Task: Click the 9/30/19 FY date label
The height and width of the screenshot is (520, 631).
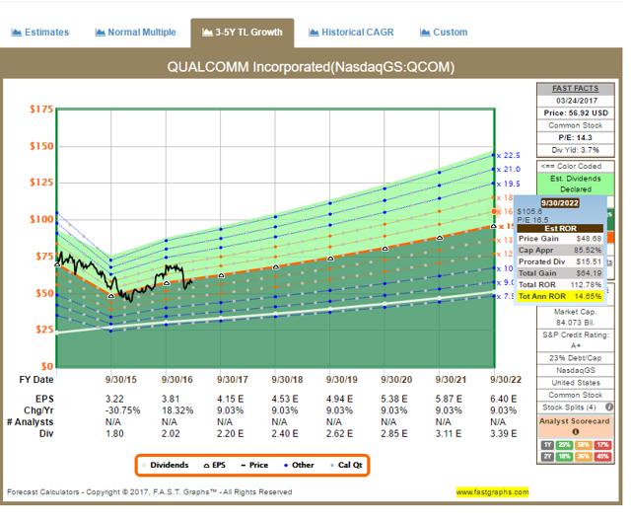Action: [x=342, y=380]
